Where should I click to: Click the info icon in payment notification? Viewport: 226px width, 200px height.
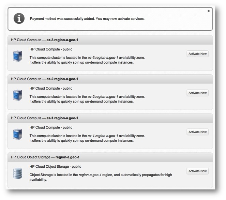(19, 18)
